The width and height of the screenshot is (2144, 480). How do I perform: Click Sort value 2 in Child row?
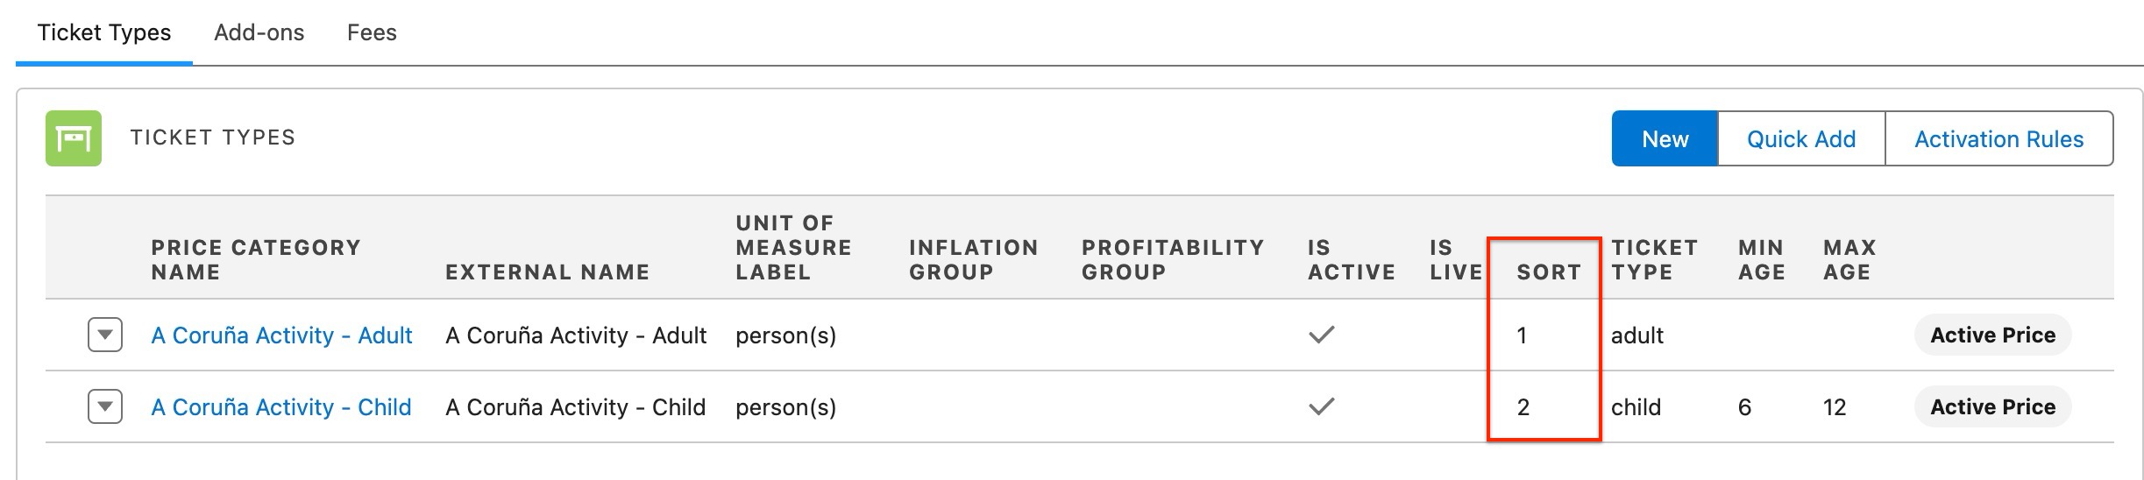(1523, 406)
